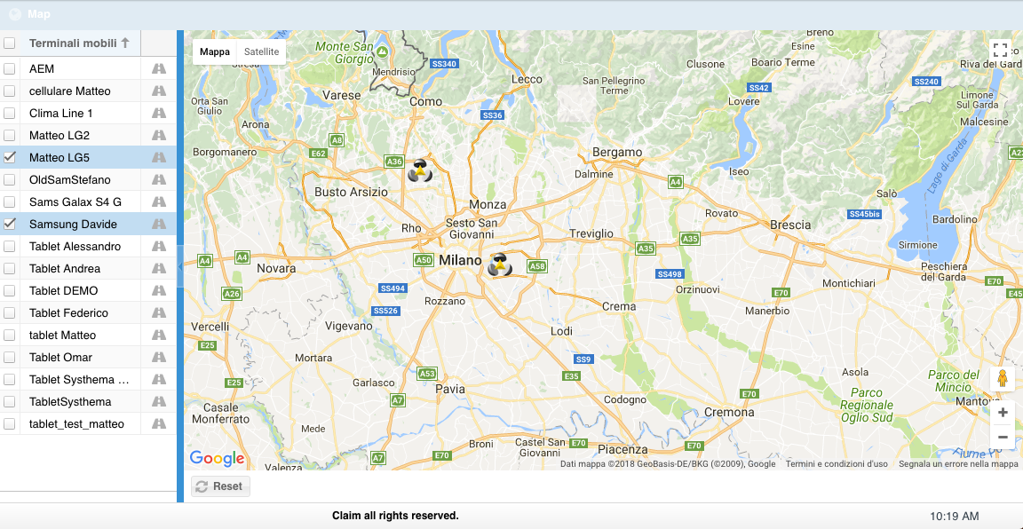1023x529 pixels.
Task: Select the Tablet Systhema row with truncated name
Action: click(x=88, y=379)
